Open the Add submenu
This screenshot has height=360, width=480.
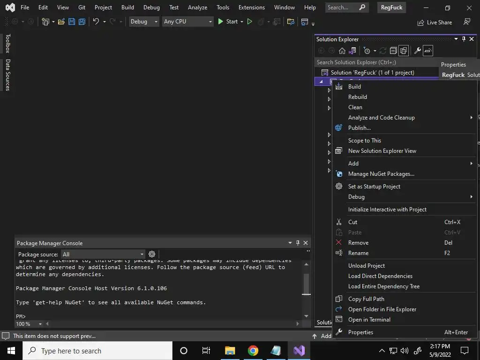(x=405, y=164)
